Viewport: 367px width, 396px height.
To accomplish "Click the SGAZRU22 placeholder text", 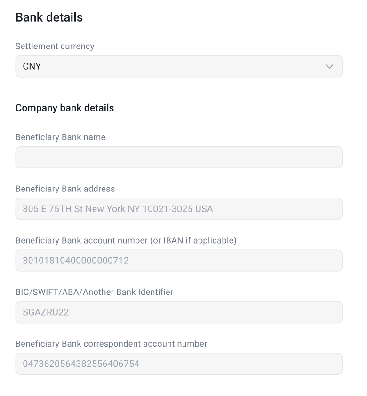I will coord(46,312).
